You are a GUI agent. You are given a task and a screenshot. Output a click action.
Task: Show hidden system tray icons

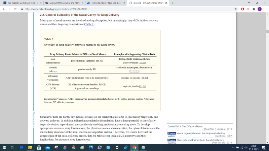pos(233,147)
